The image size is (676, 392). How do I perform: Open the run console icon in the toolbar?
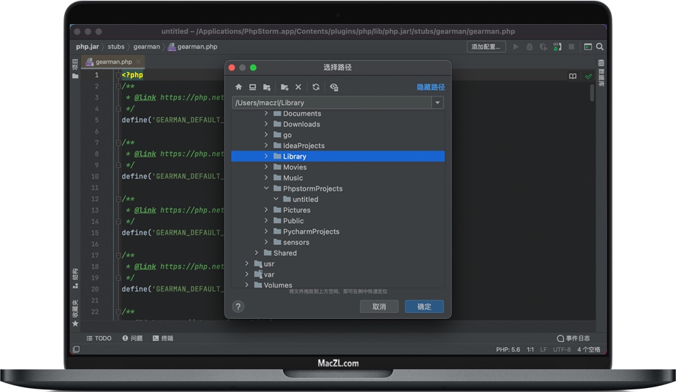[x=590, y=47]
